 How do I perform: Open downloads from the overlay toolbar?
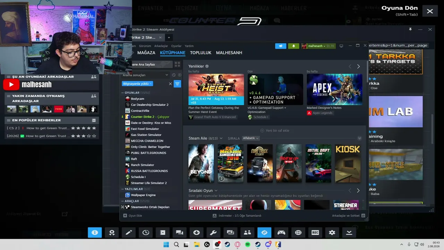[x=196, y=233]
